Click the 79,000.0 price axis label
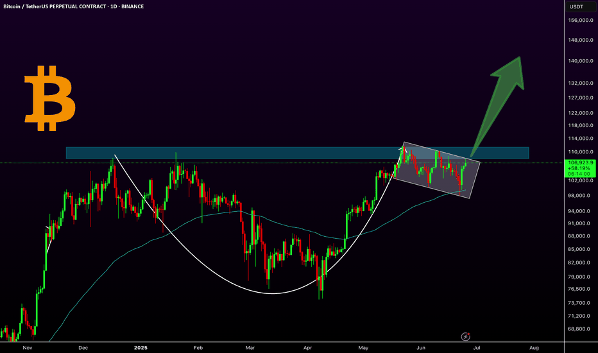Screen dimensions: 598x353 (x=581, y=277)
